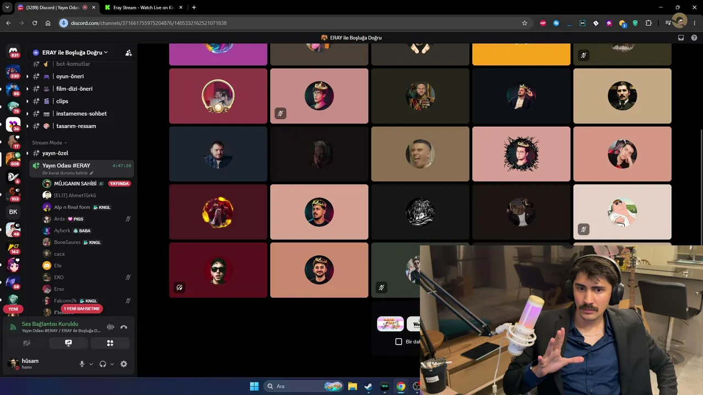Viewport: 703px width, 395px height.
Task: Share your screen in the voice panel
Action: pyautogui.click(x=68, y=343)
